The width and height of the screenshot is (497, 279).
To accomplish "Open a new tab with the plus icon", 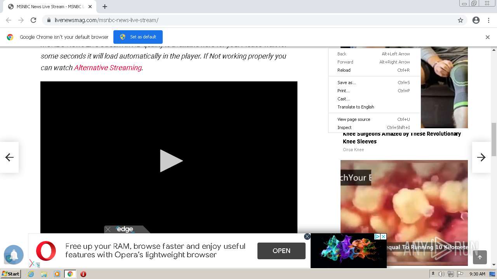I will [x=105, y=7].
